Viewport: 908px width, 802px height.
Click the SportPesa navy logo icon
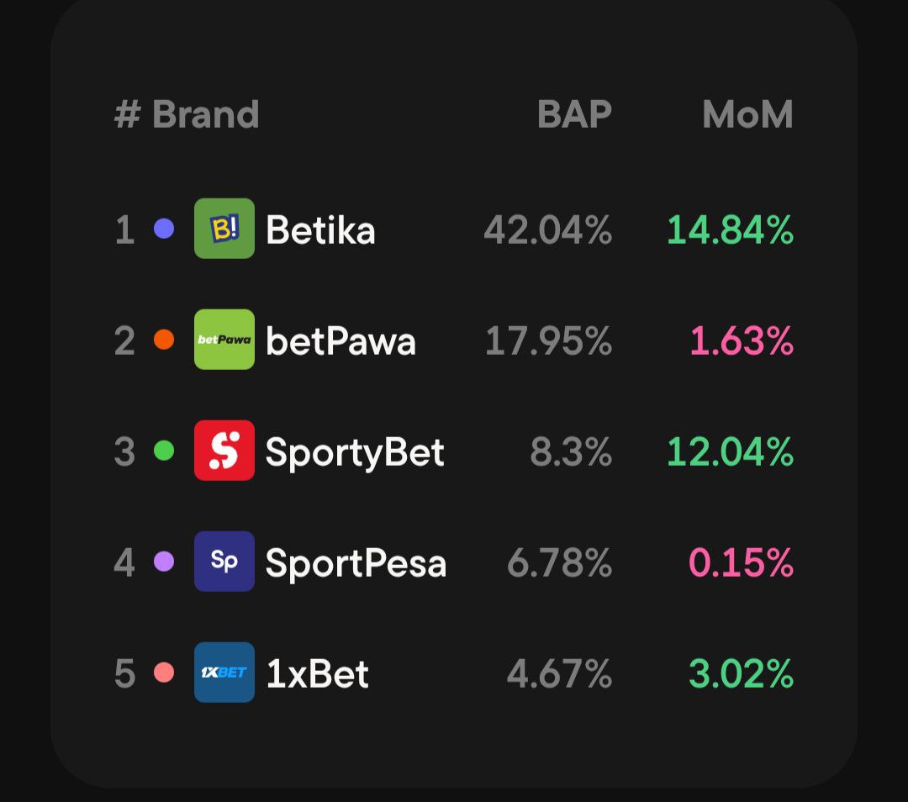[224, 562]
